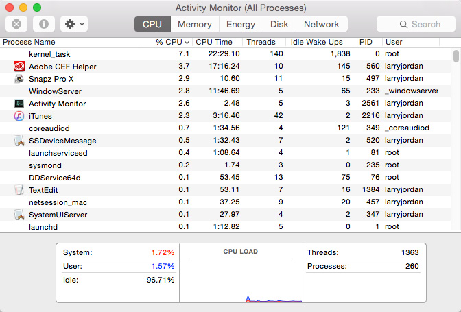
Task: Click the Idle 96.71% value
Action: coord(161,280)
